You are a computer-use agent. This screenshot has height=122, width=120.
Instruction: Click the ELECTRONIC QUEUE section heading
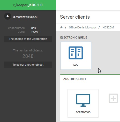74,37
